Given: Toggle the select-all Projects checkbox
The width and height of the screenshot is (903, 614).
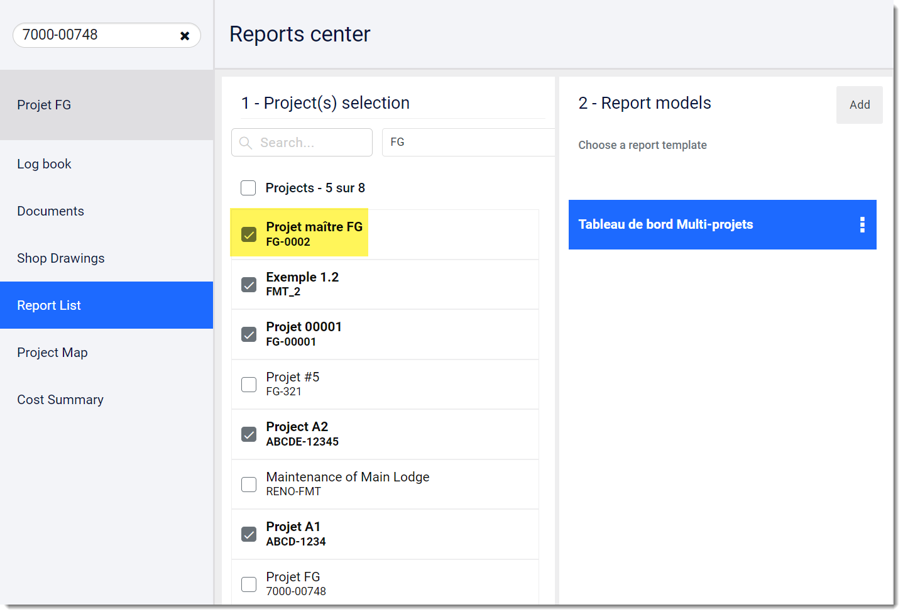Looking at the screenshot, I should pyautogui.click(x=248, y=187).
